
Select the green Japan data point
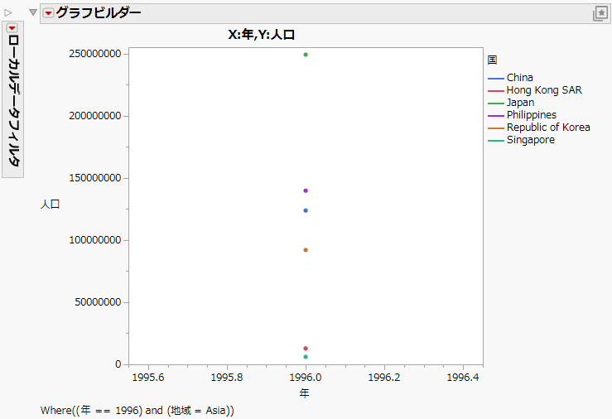click(x=306, y=55)
